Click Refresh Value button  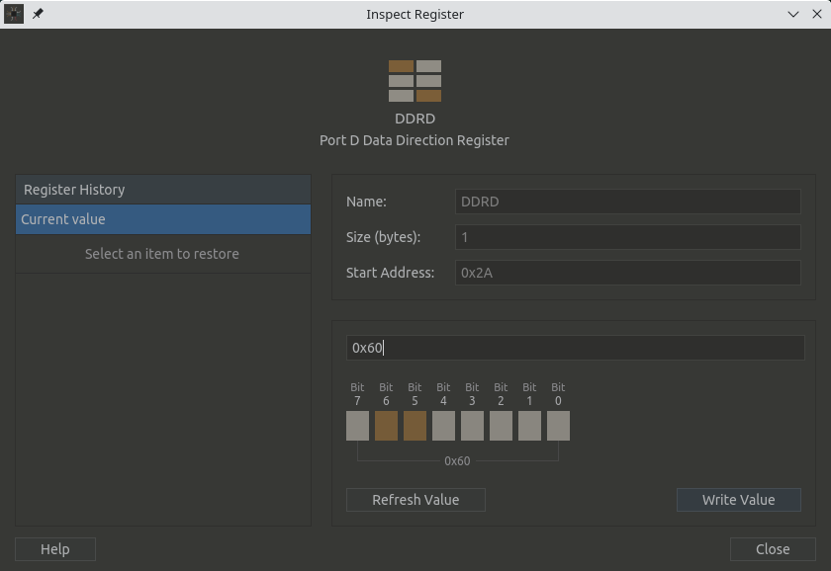[415, 500]
